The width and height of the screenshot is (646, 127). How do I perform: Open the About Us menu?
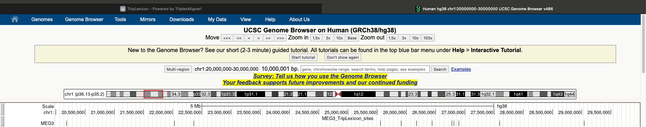(299, 19)
